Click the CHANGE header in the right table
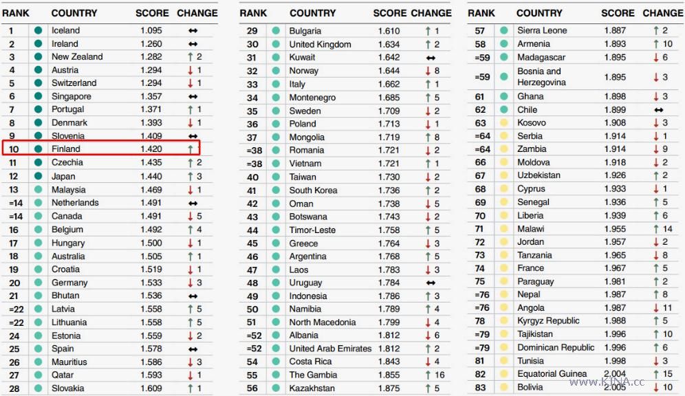This screenshot has height=396, width=685. click(662, 13)
